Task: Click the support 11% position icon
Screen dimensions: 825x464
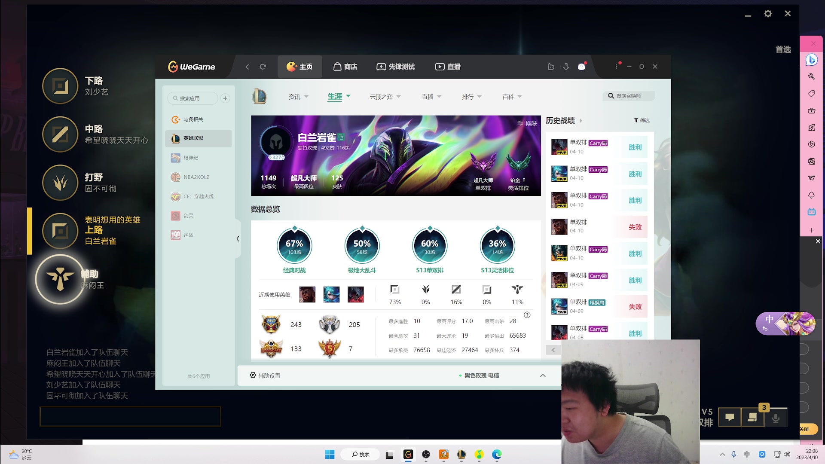Action: click(x=517, y=290)
